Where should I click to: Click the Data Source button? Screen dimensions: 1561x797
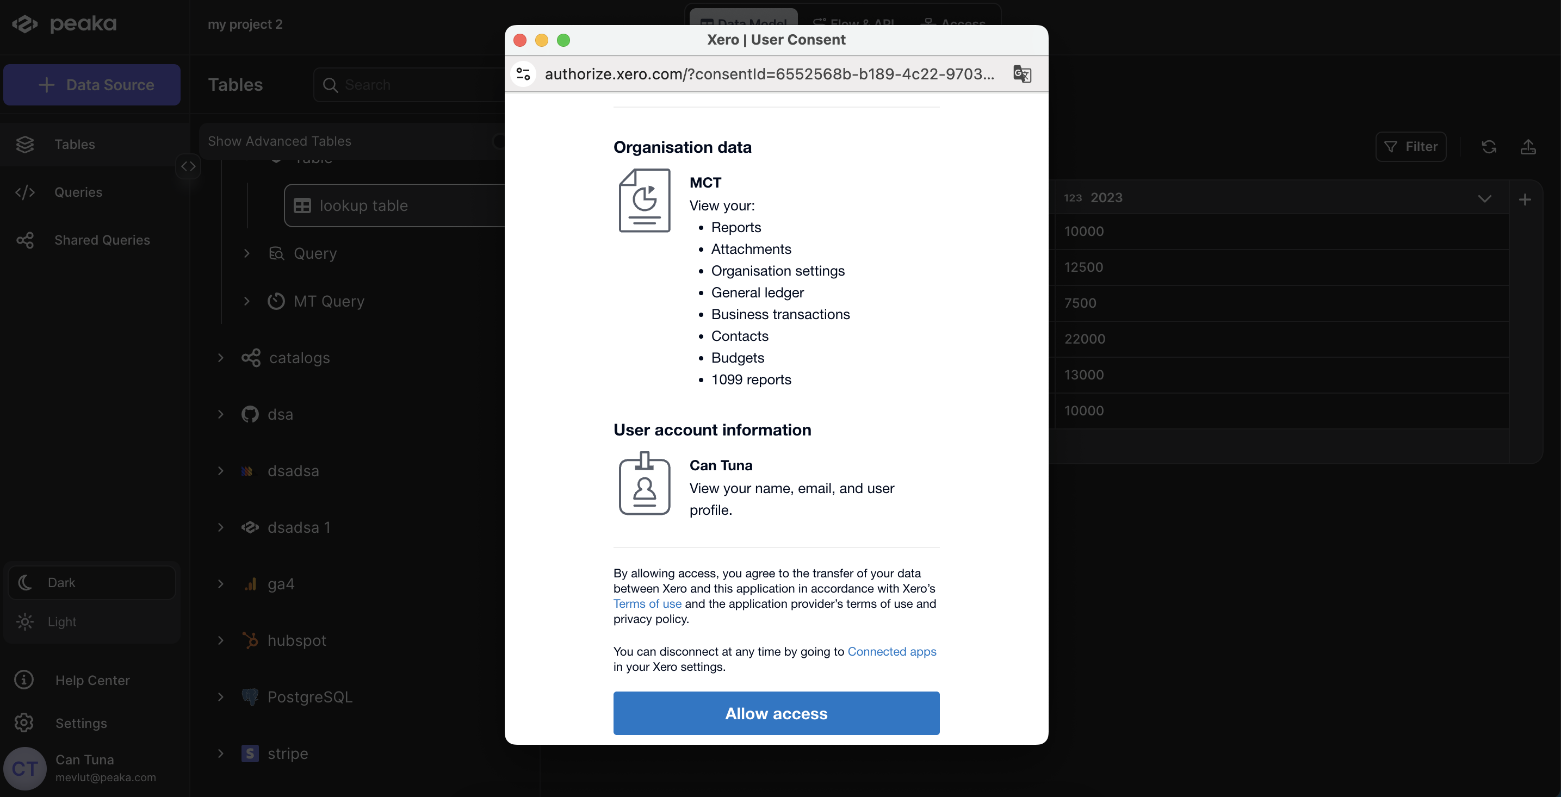click(92, 85)
